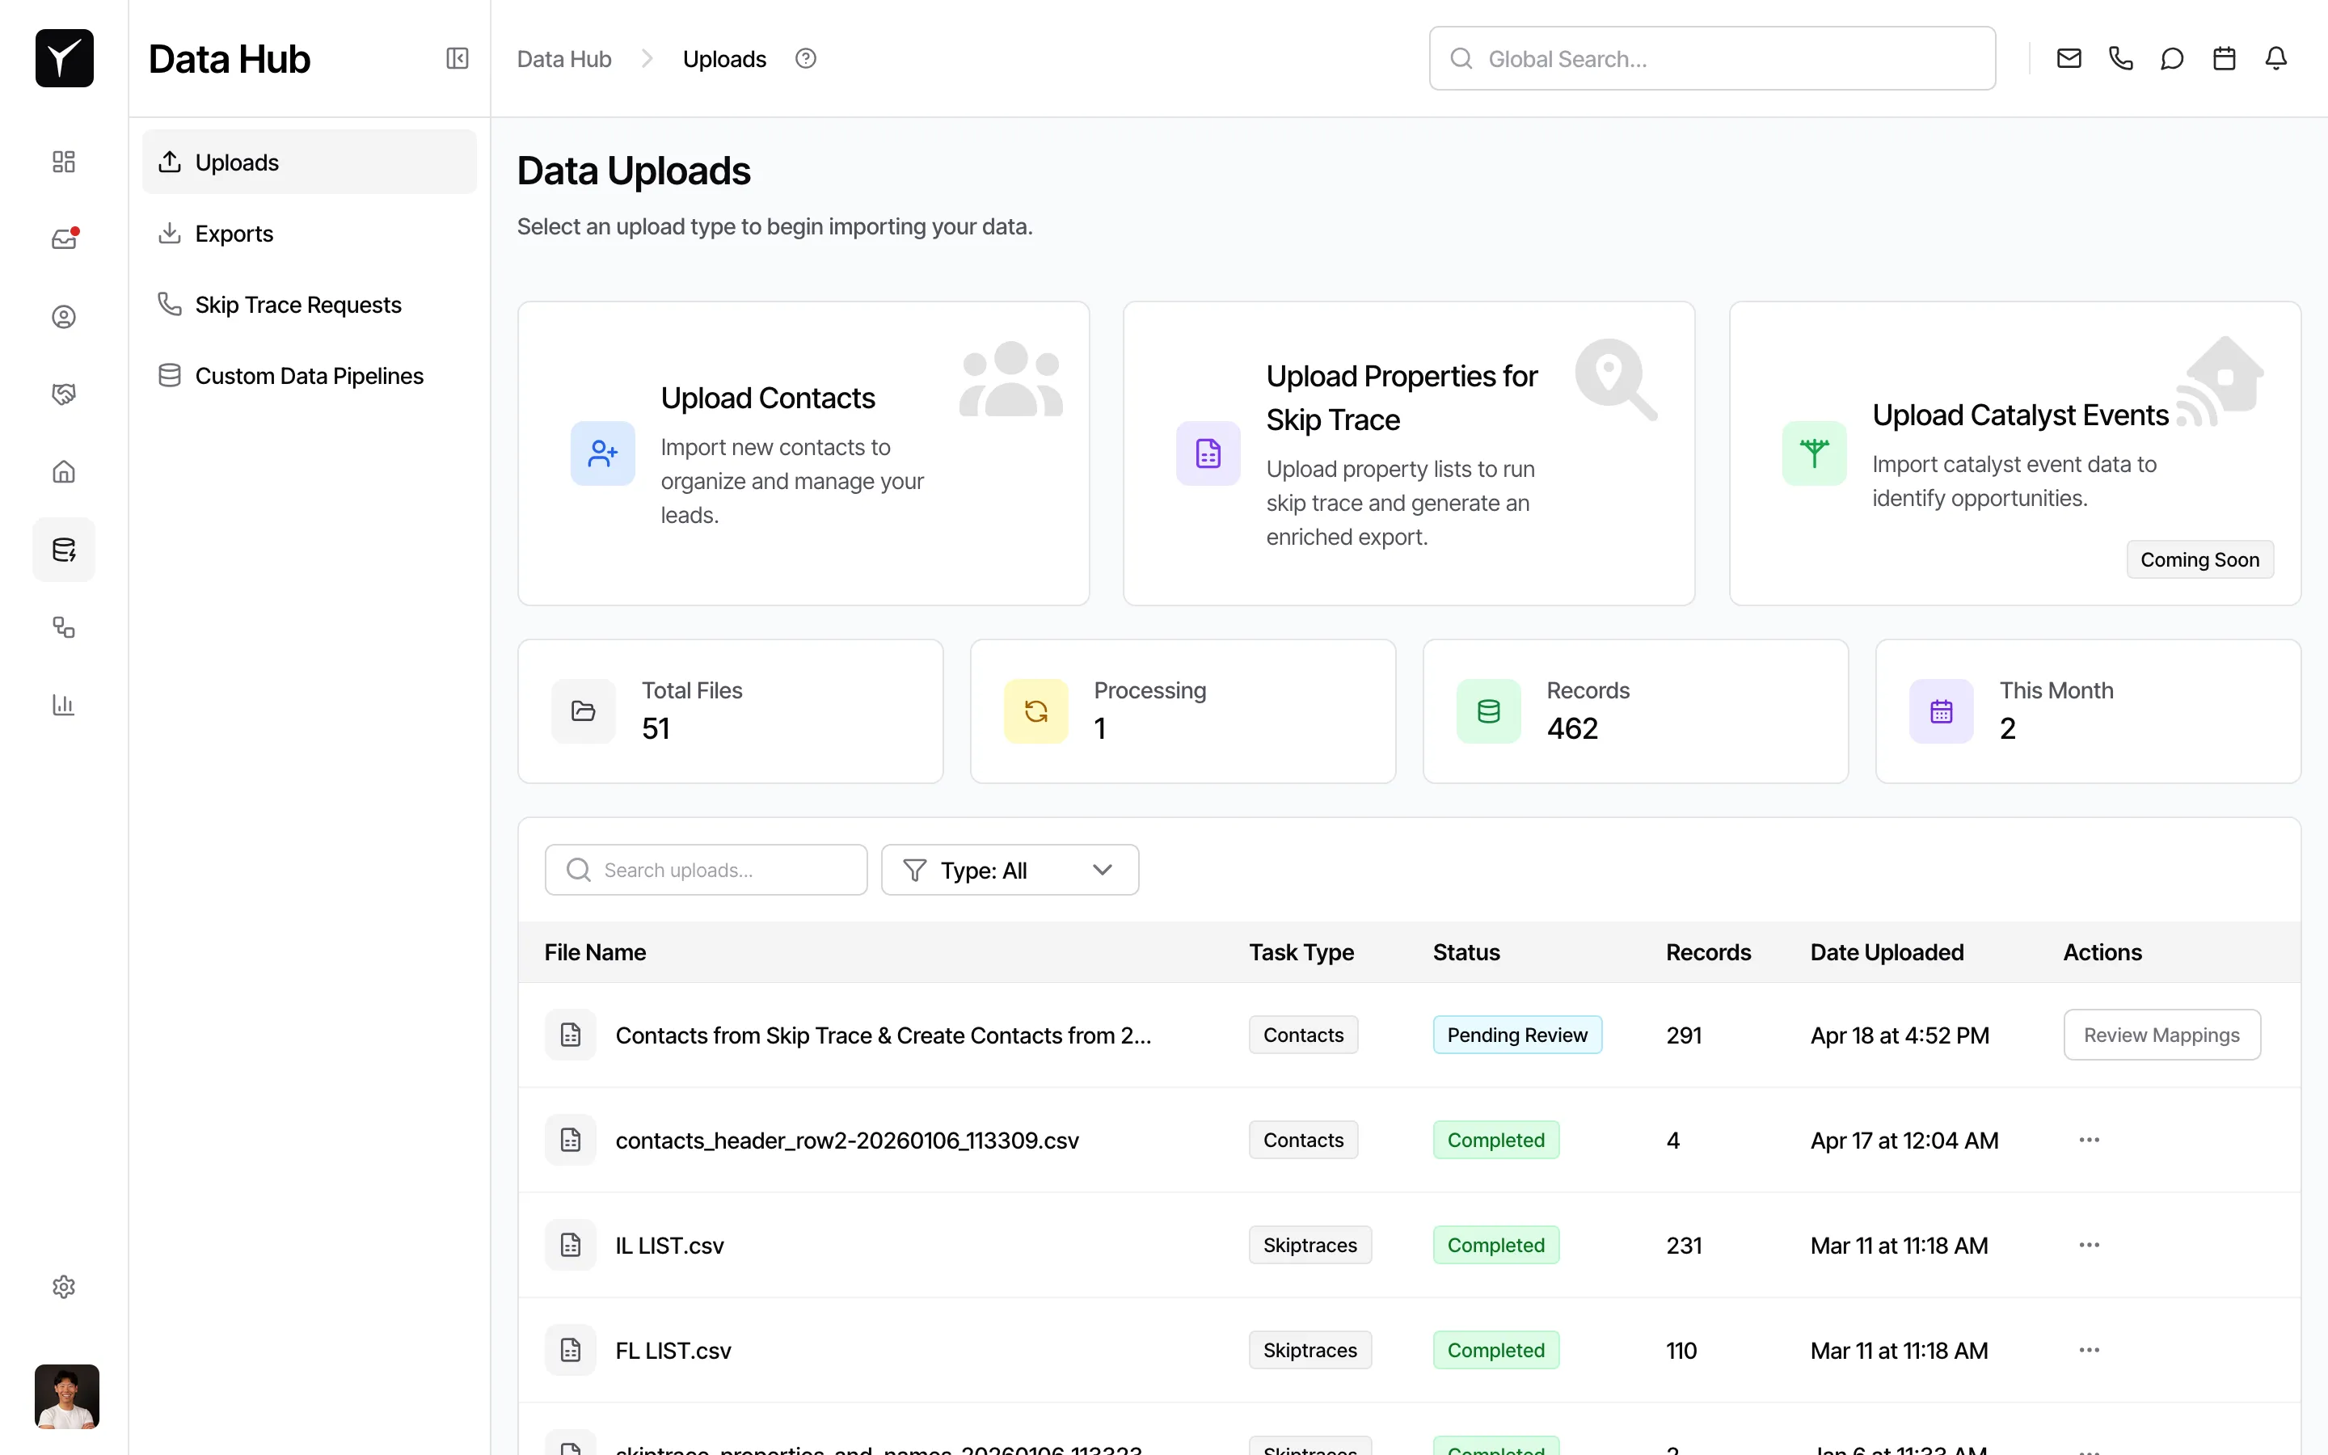This screenshot has height=1455, width=2328.
Task: Open the inbox icon with red notification dot
Action: point(64,238)
